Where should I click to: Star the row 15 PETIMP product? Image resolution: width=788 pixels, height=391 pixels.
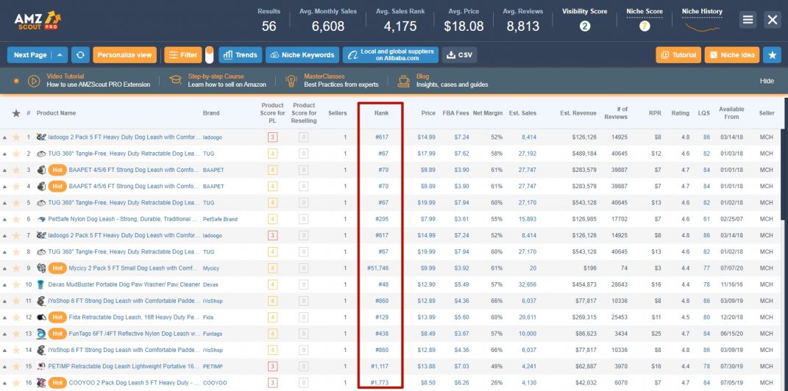point(16,367)
